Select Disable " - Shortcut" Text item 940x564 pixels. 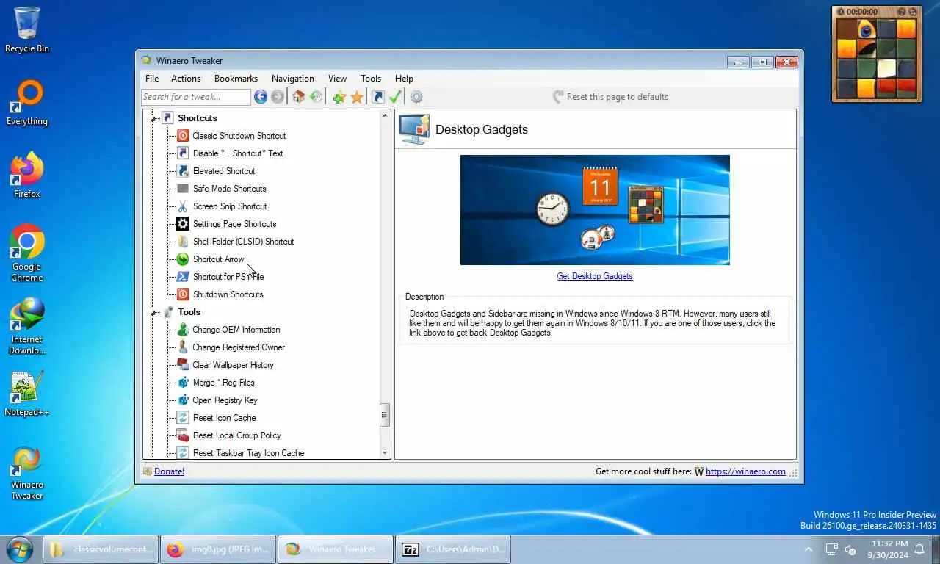(238, 153)
